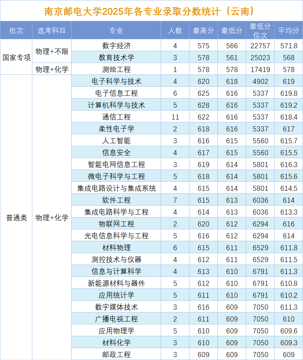Click the headcount value 11

175,117
